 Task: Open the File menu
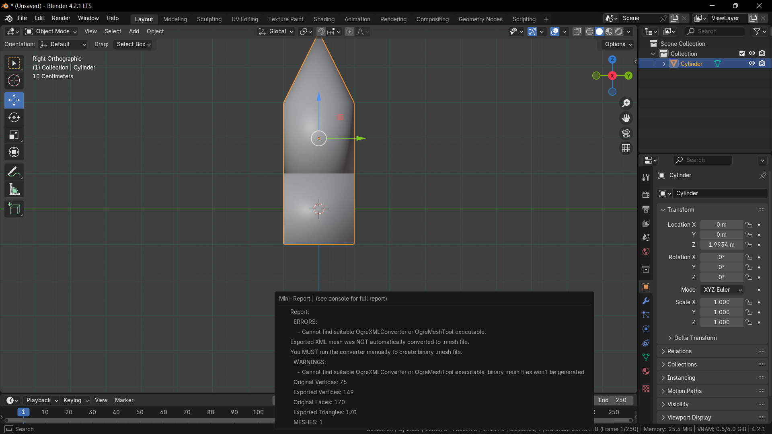coord(22,18)
